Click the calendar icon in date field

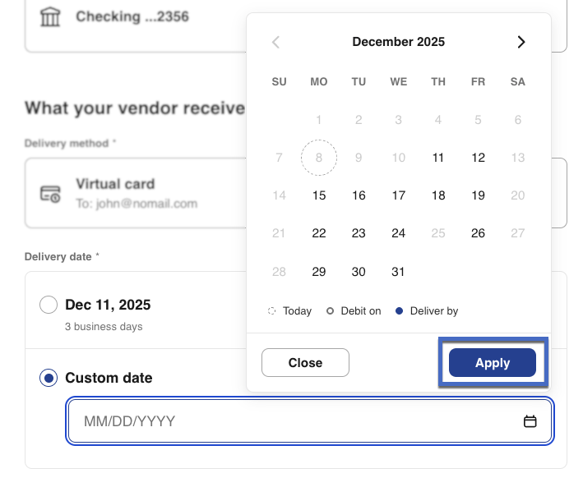[530, 421]
